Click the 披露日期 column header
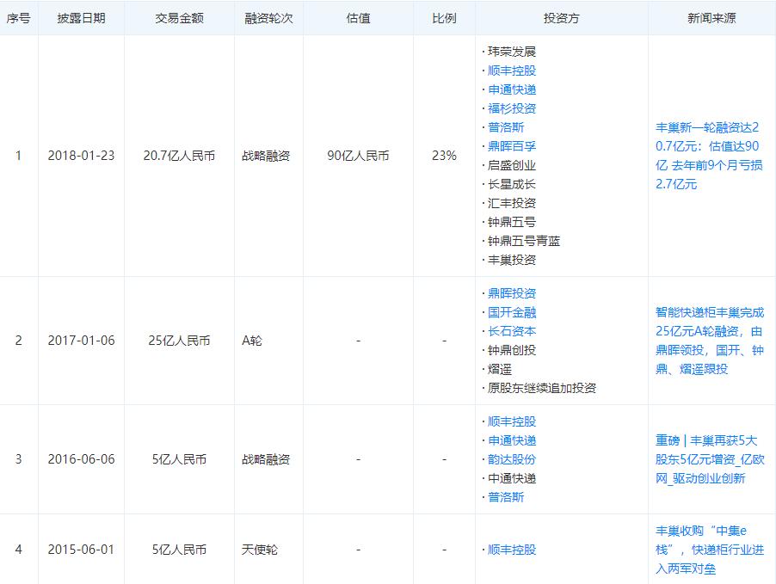The width and height of the screenshot is (776, 584). coord(83,17)
